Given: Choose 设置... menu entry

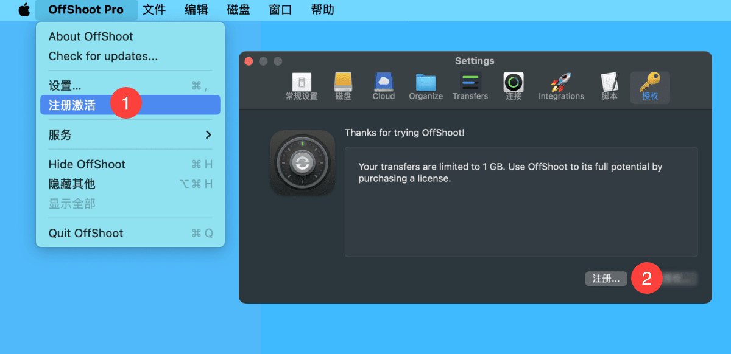Looking at the screenshot, I should 130,86.
